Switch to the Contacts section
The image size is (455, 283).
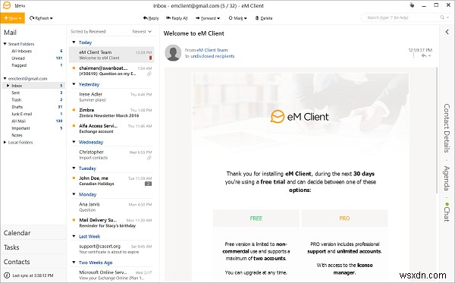click(33, 262)
